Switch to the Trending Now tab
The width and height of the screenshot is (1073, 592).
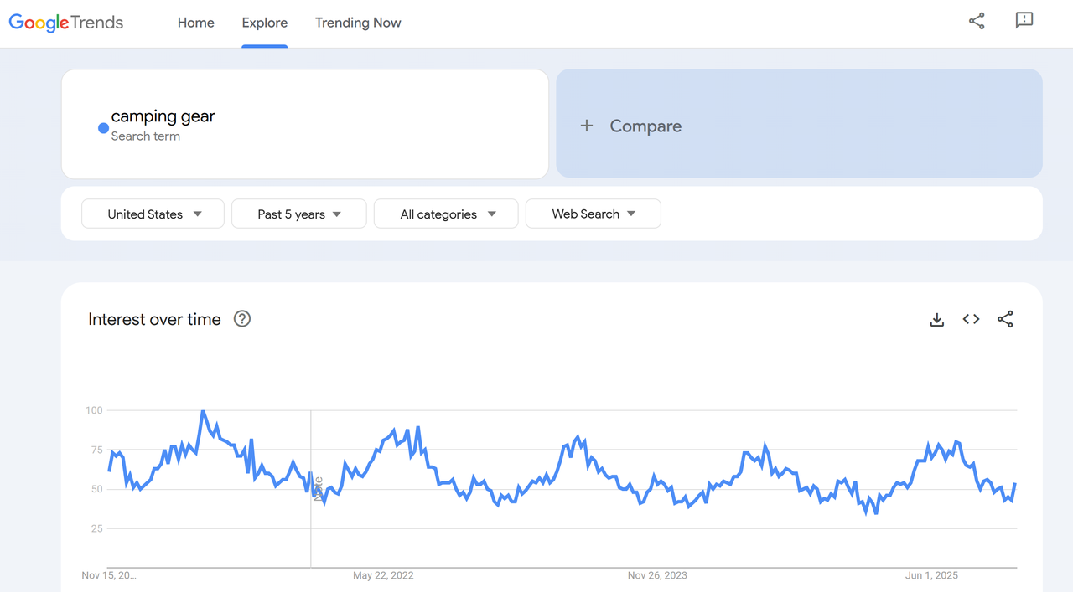point(358,23)
